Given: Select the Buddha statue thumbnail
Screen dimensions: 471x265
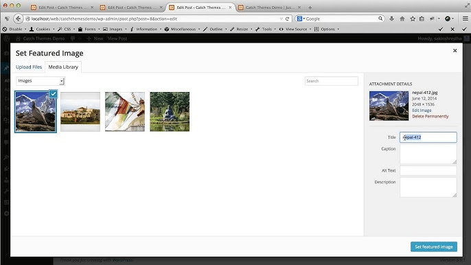Looking at the screenshot, I should [170, 111].
